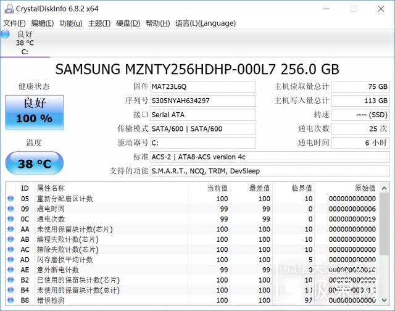Image resolution: width=395 pixels, height=311 pixels.
Task: Click the drive title SAMSUNG MZNTY256HDHP-000L7 256.0 GB
Action: pyautogui.click(x=197, y=69)
